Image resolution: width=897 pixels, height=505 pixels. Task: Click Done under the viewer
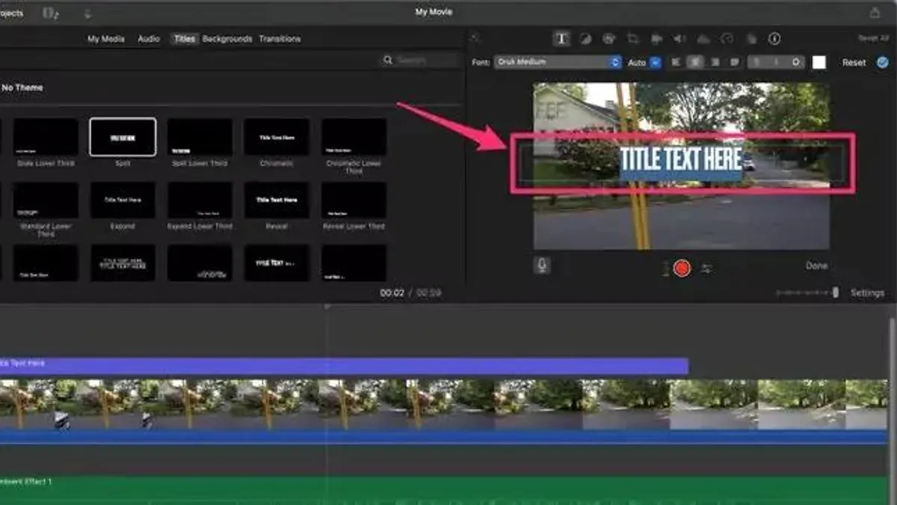coord(817,266)
